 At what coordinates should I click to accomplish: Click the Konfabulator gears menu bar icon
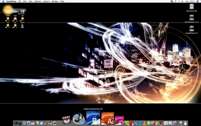pyautogui.click(x=172, y=1)
